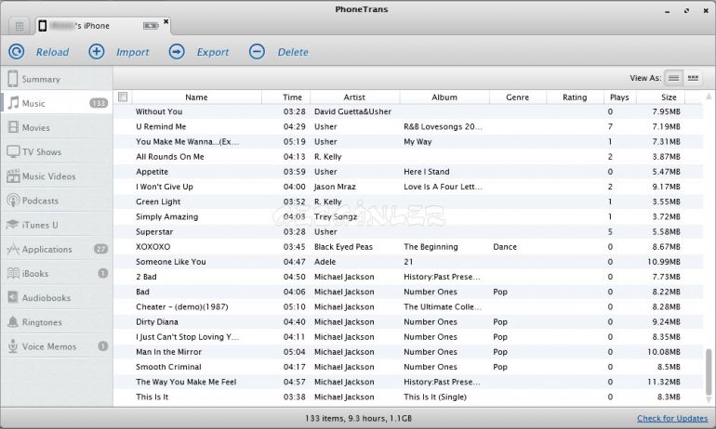Open the device list menu icon

pyautogui.click(x=20, y=26)
